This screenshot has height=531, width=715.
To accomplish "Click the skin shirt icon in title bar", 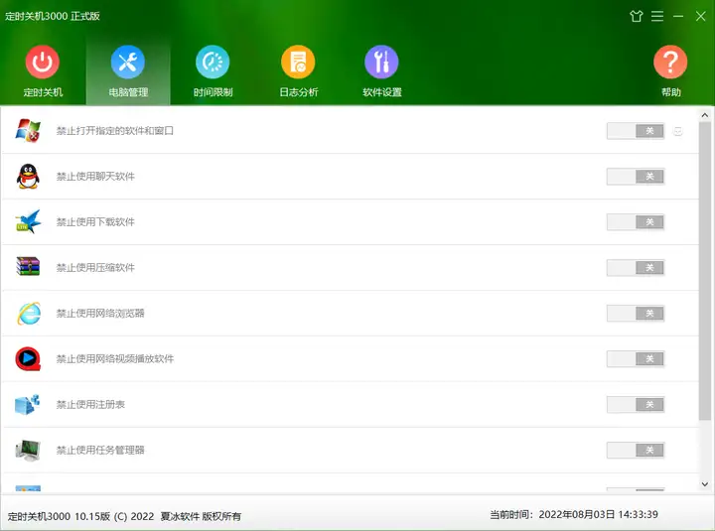I will coord(637,17).
